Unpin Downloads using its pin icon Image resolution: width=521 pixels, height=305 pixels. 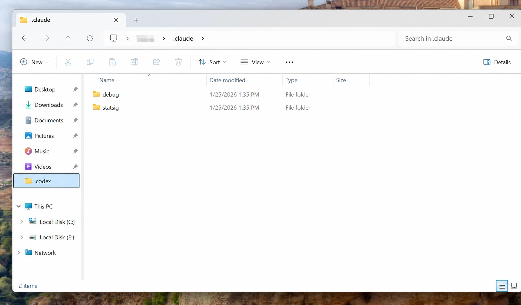pyautogui.click(x=75, y=105)
